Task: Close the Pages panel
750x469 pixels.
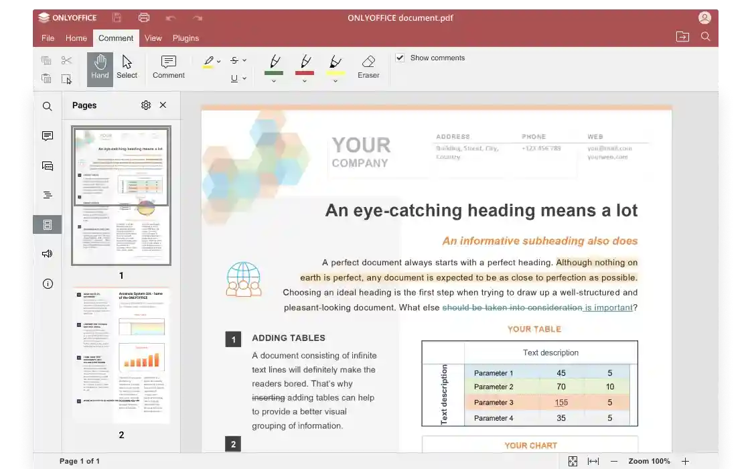Action: 163,105
